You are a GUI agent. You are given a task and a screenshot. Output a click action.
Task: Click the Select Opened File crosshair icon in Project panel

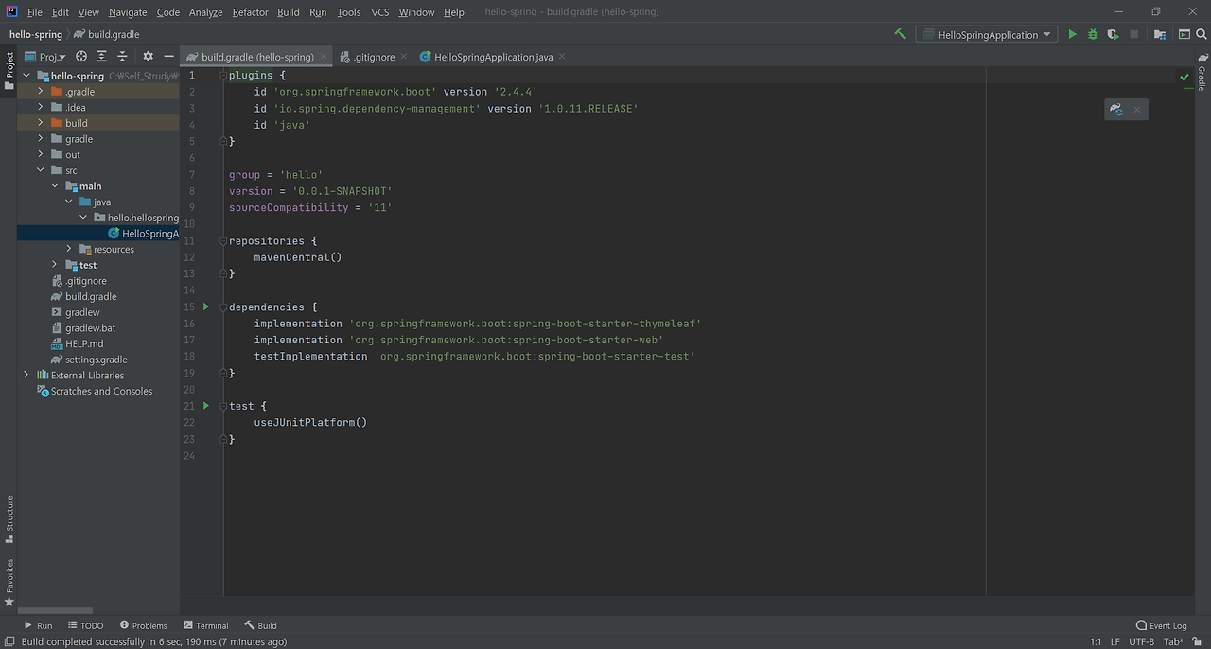(x=80, y=57)
